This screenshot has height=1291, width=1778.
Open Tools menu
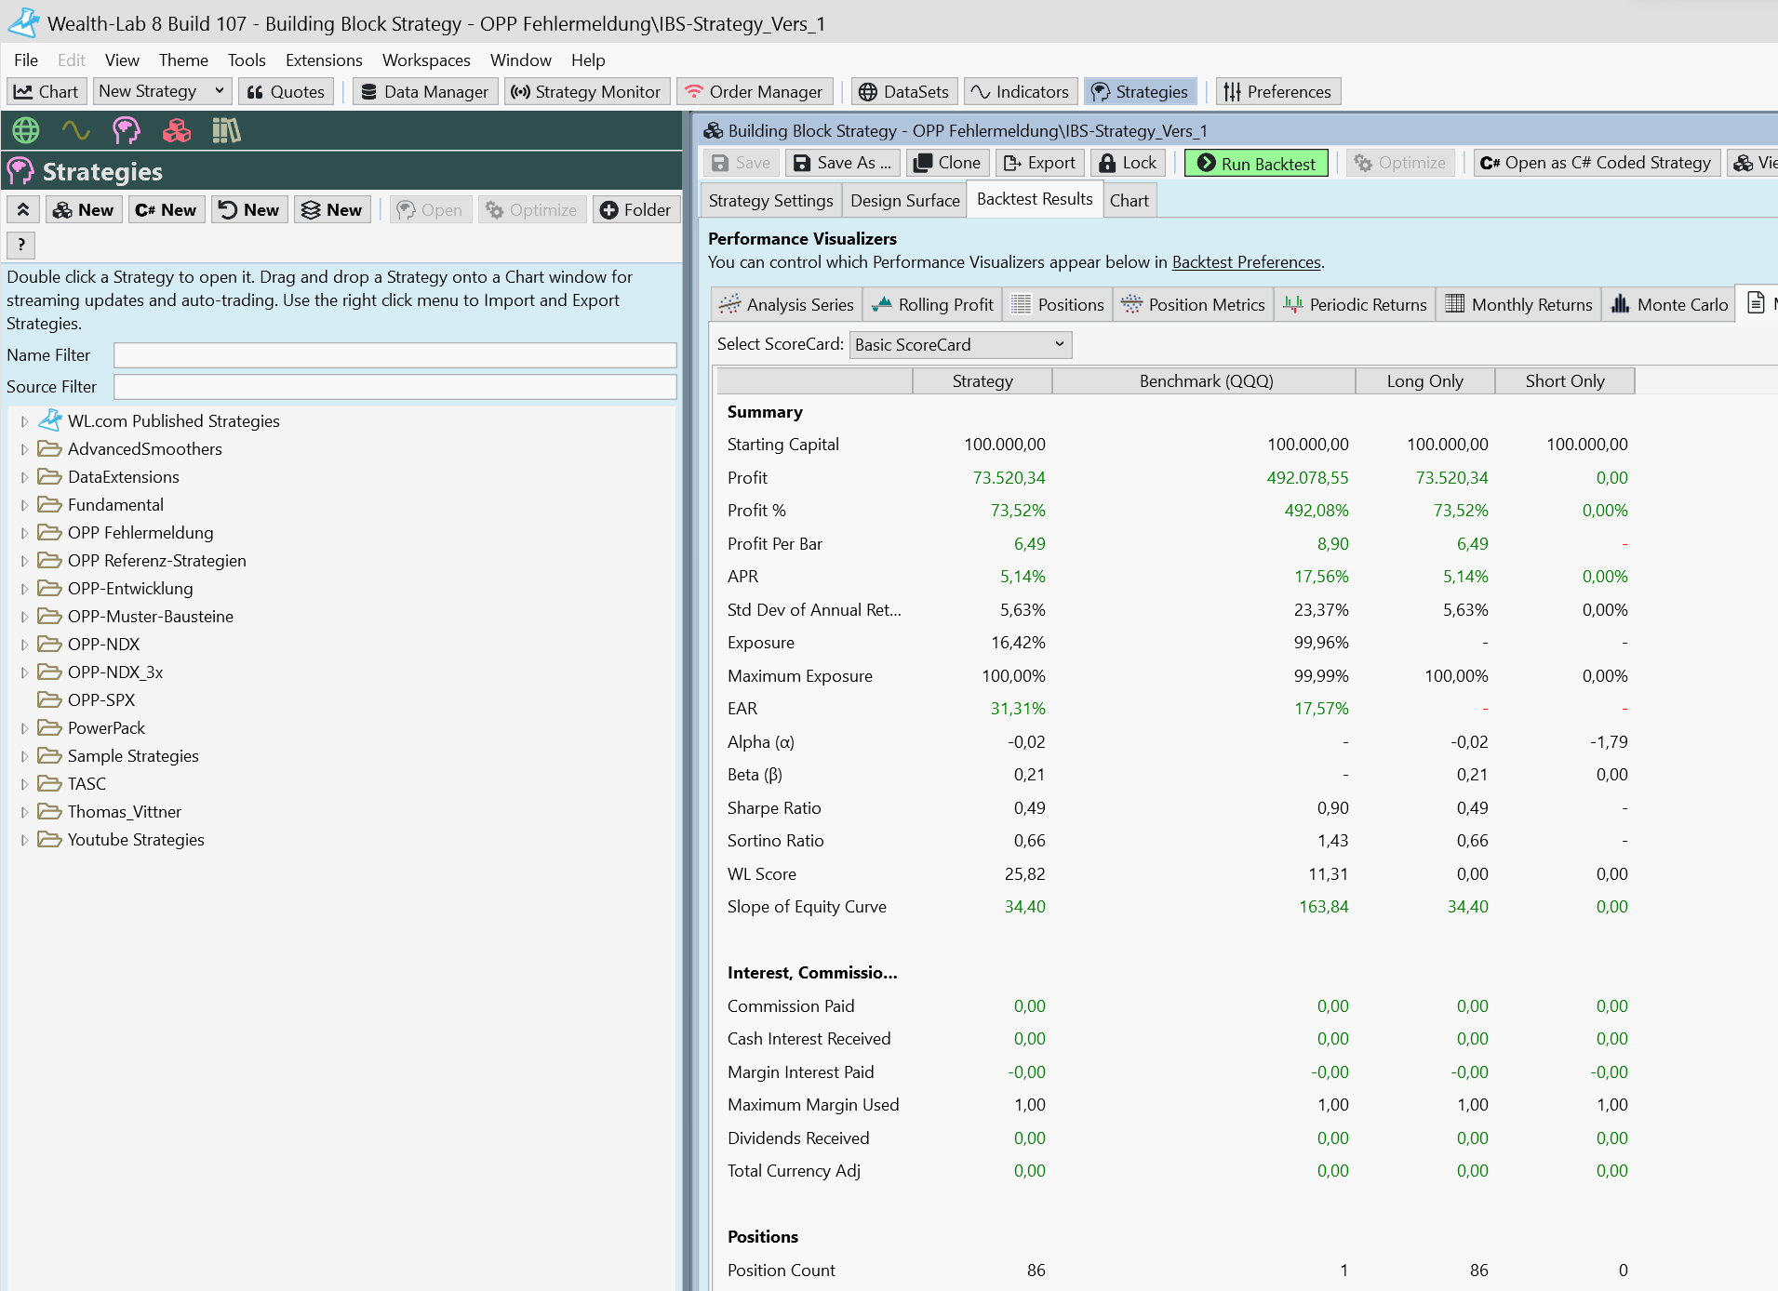(247, 60)
